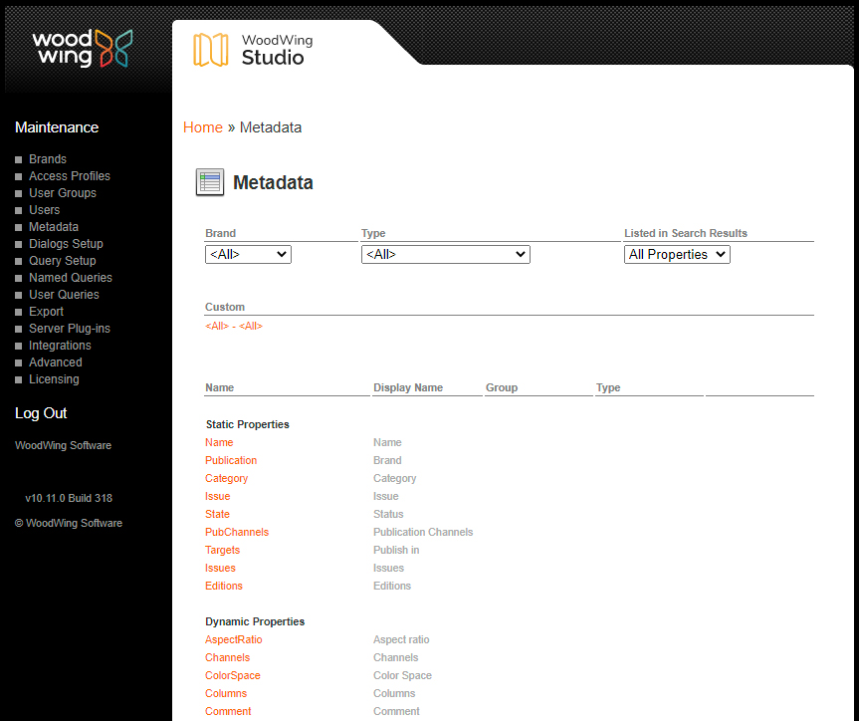Image resolution: width=859 pixels, height=721 pixels.
Task: Click version v10.11.0 Build 318 text
Action: [x=69, y=498]
